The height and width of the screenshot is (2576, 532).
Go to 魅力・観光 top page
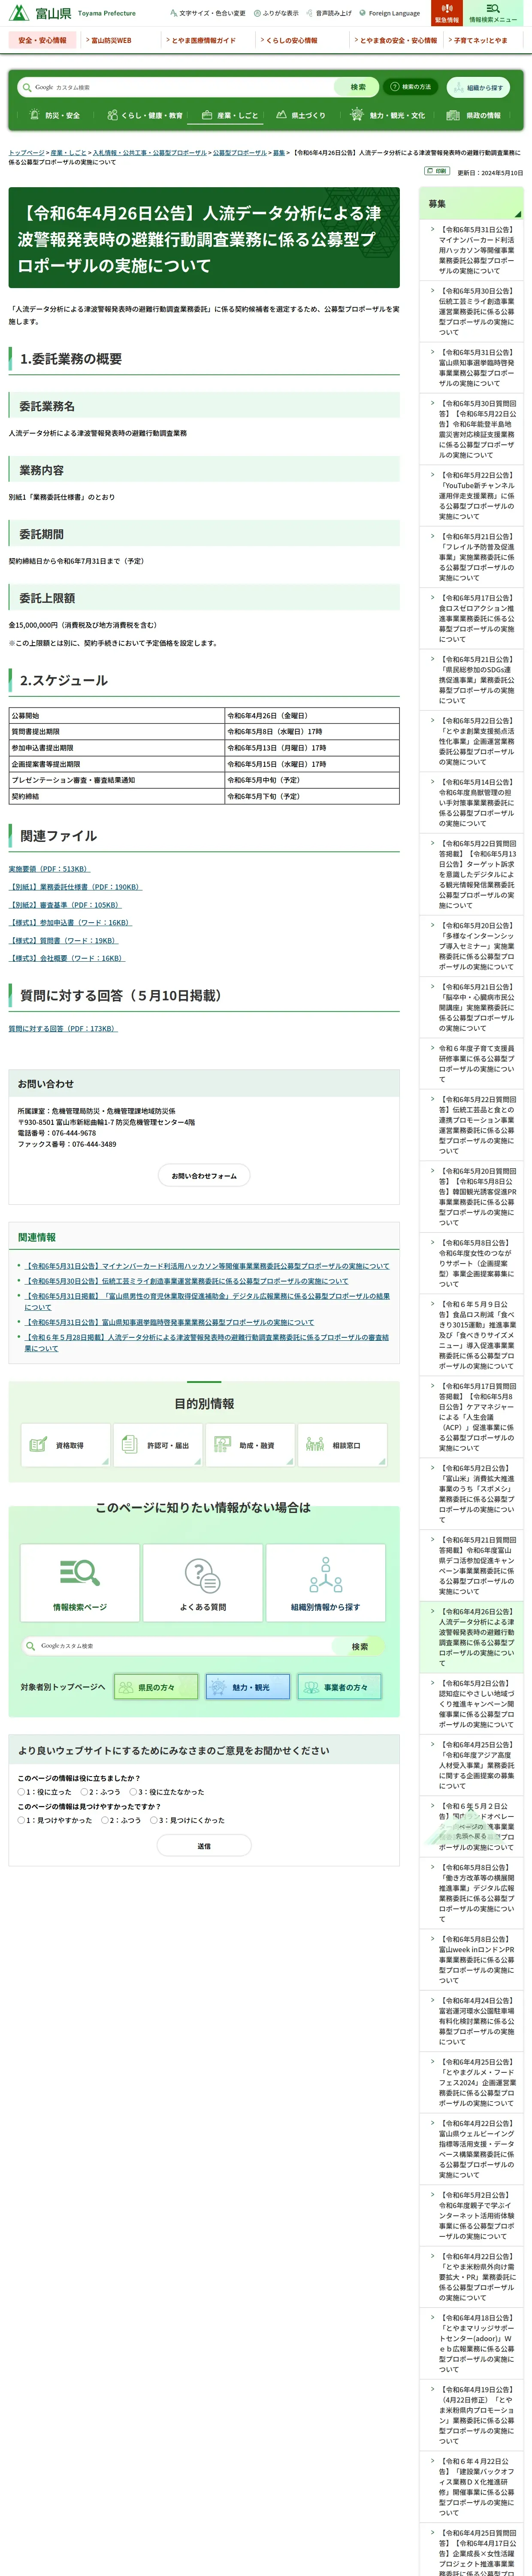[x=248, y=1687]
